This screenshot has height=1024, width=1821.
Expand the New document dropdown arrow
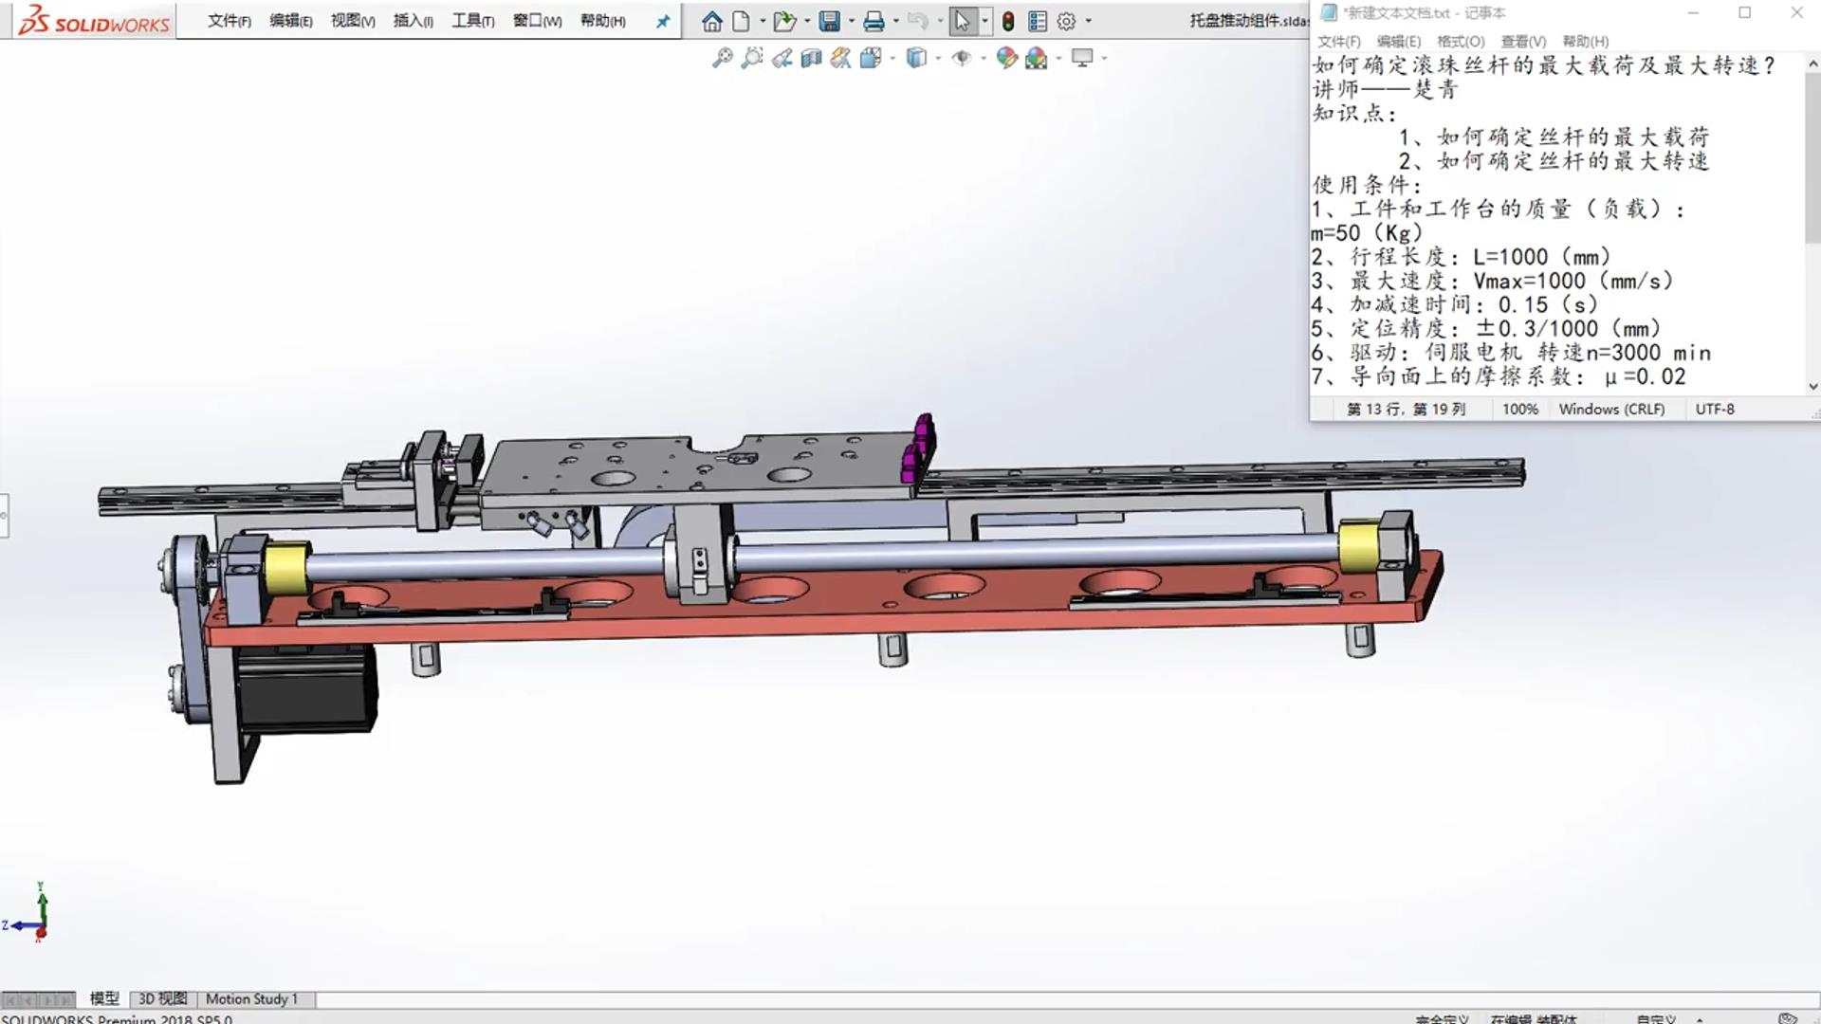click(763, 21)
